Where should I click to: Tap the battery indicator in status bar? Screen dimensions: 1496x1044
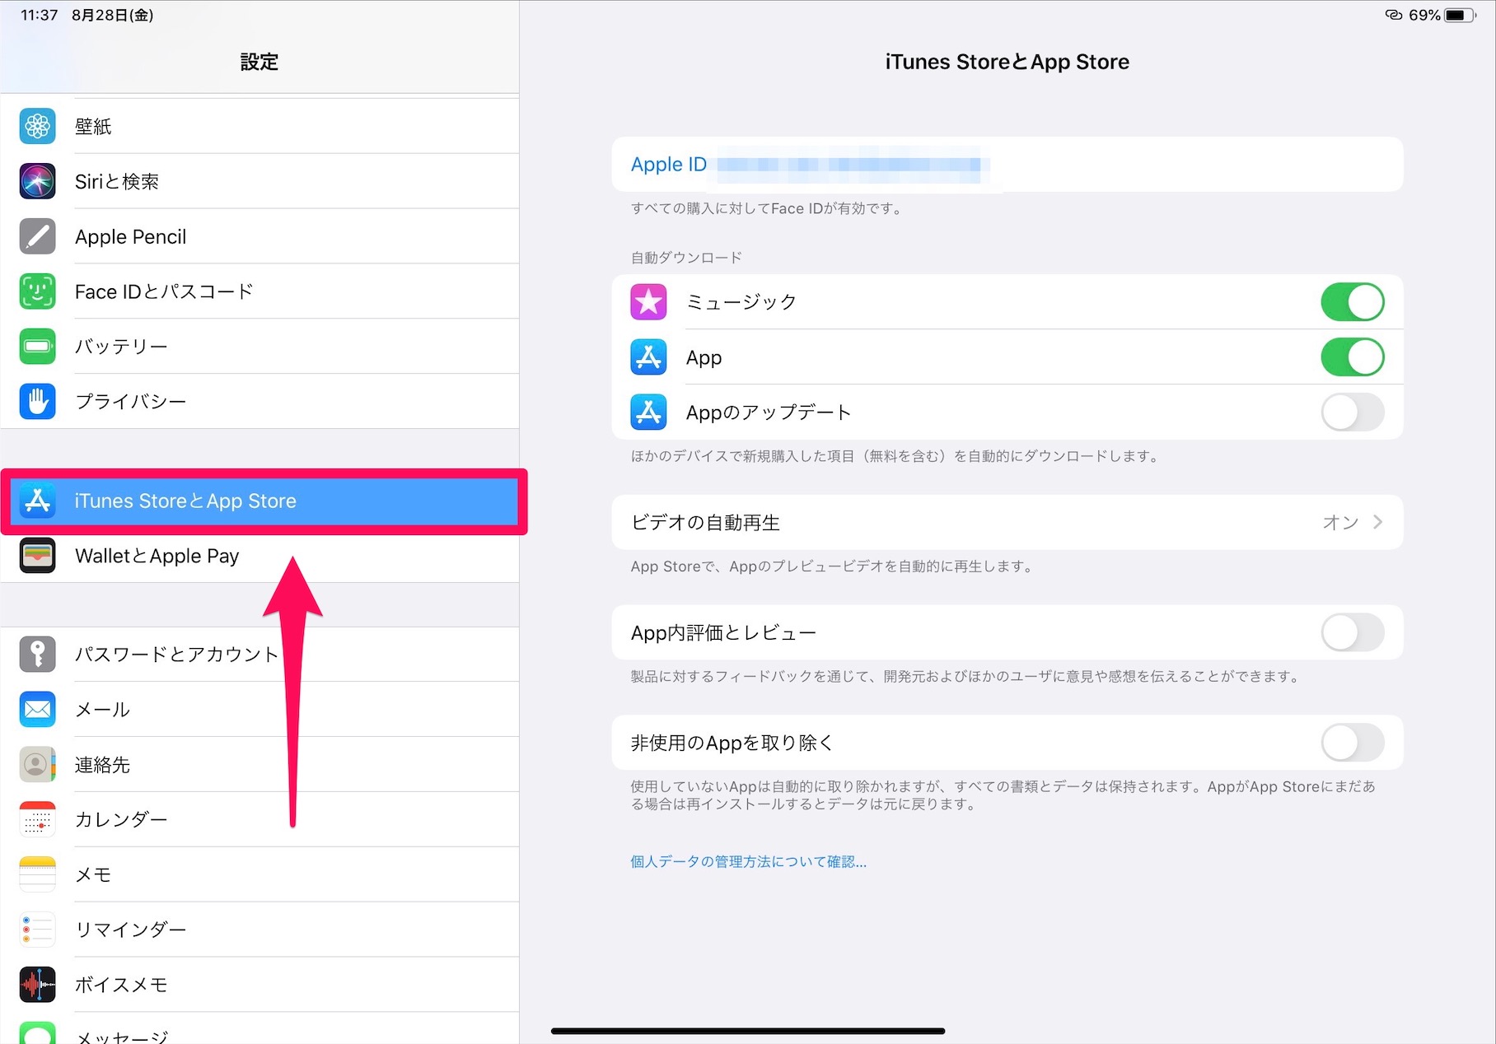point(1461,15)
